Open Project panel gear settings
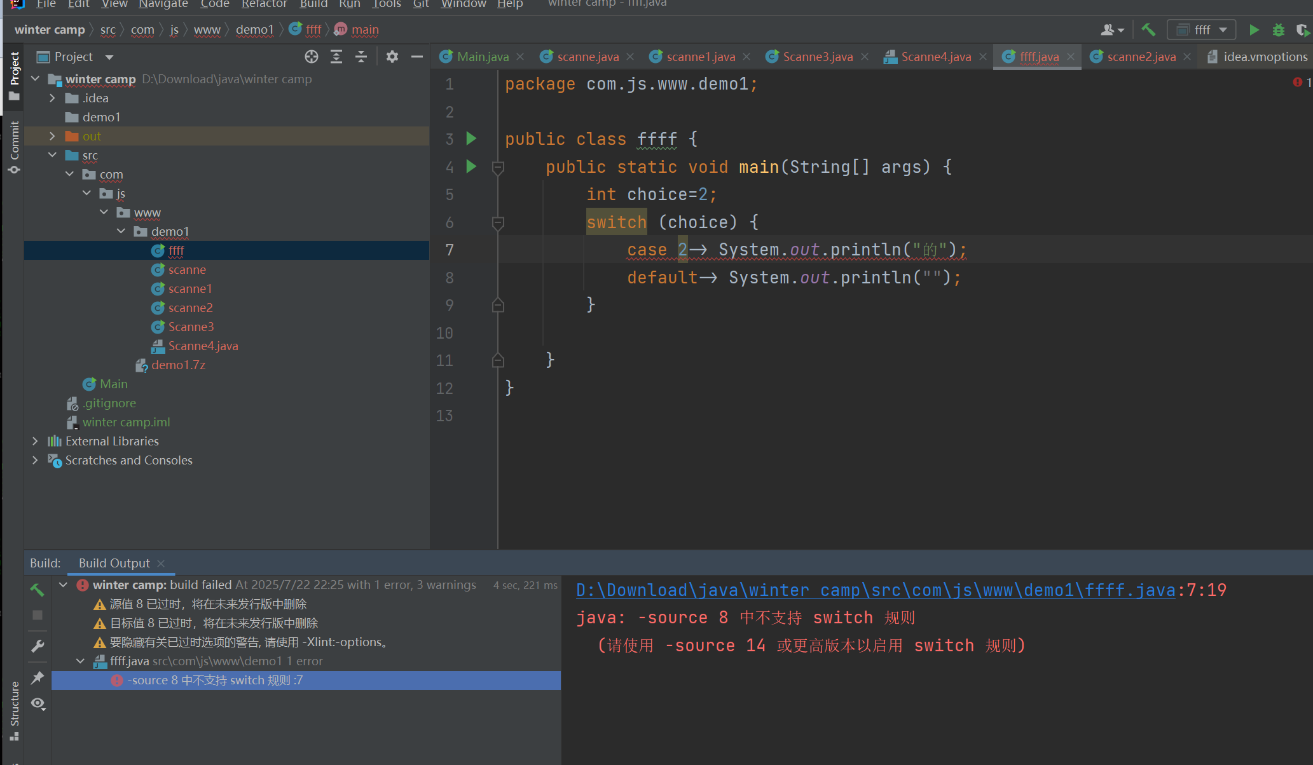 point(392,57)
